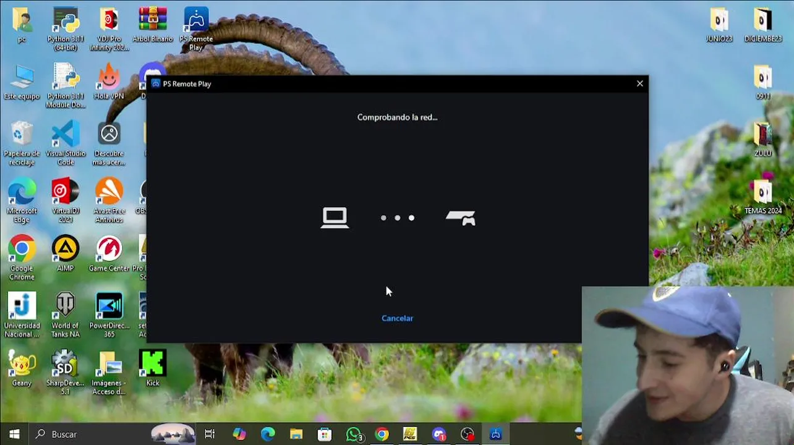Select the 0911 folder on desktop
Image resolution: width=794 pixels, height=445 pixels.
pos(763,82)
